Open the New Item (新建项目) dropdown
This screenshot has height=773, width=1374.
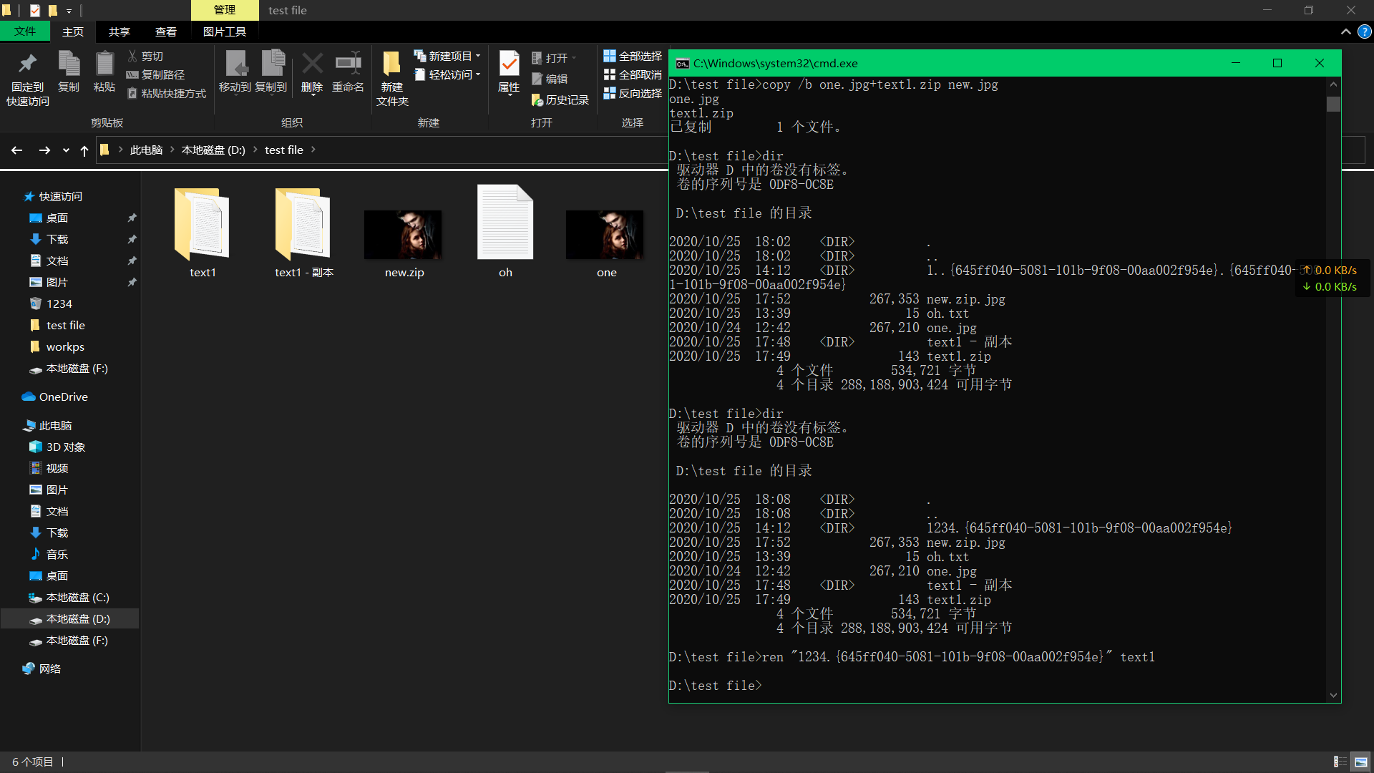[448, 56]
